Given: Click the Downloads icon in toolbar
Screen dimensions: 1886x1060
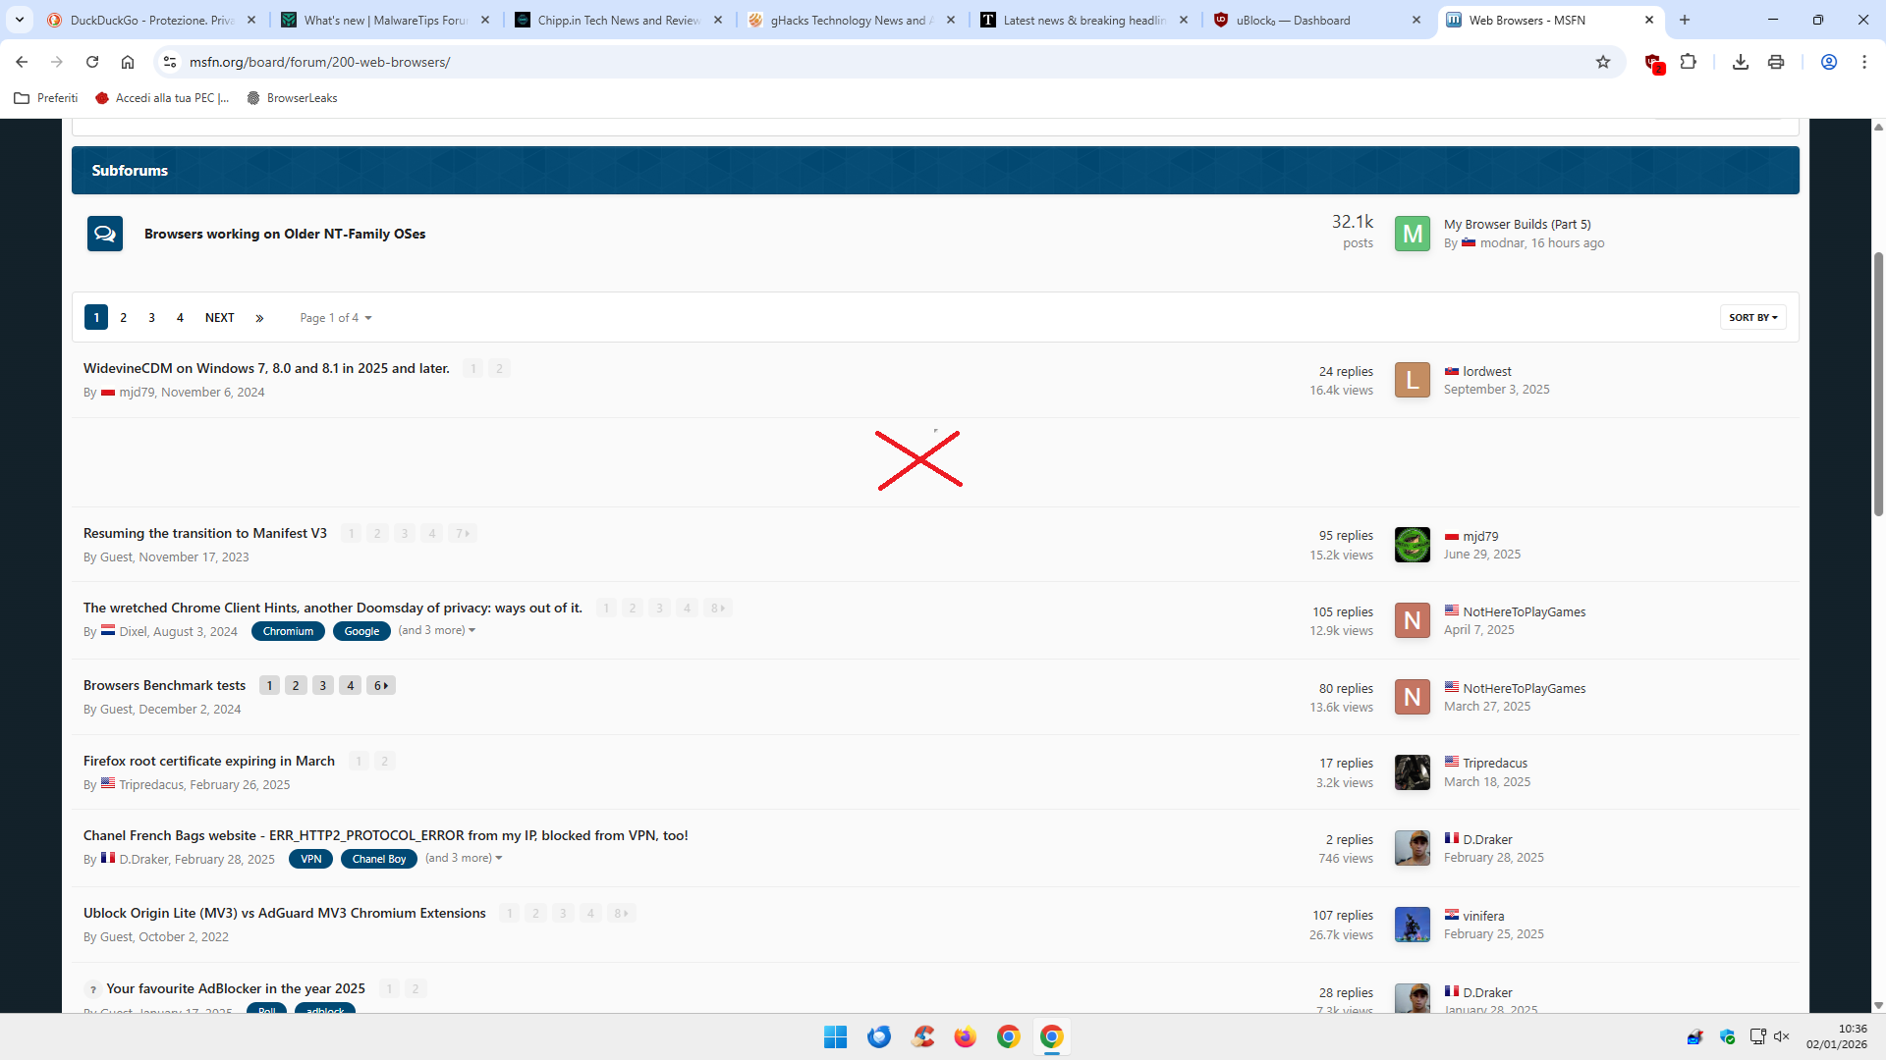Looking at the screenshot, I should 1741,62.
